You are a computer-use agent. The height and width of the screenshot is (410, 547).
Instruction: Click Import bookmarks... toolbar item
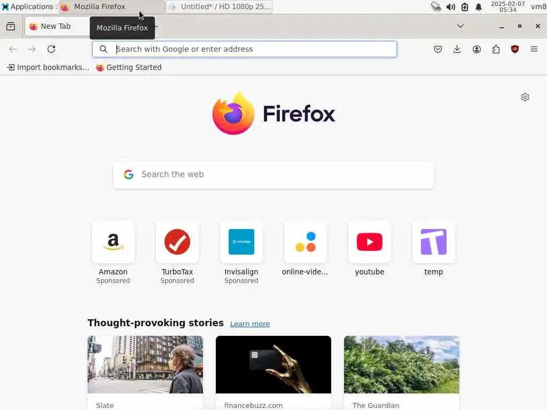[x=49, y=67]
